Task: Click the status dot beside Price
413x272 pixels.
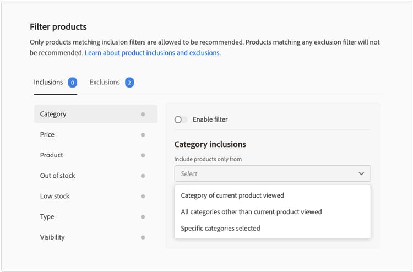Action: coord(143,135)
